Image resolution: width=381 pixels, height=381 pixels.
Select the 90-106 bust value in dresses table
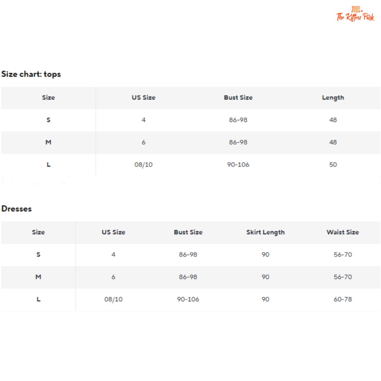(x=188, y=299)
